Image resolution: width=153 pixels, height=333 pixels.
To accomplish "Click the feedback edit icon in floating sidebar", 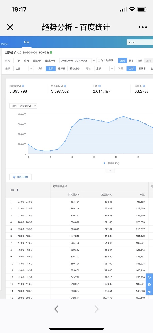I will tap(149, 284).
